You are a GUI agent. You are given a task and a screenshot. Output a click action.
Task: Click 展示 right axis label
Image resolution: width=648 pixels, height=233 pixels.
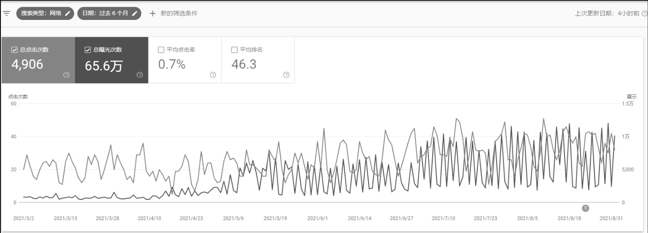click(632, 97)
